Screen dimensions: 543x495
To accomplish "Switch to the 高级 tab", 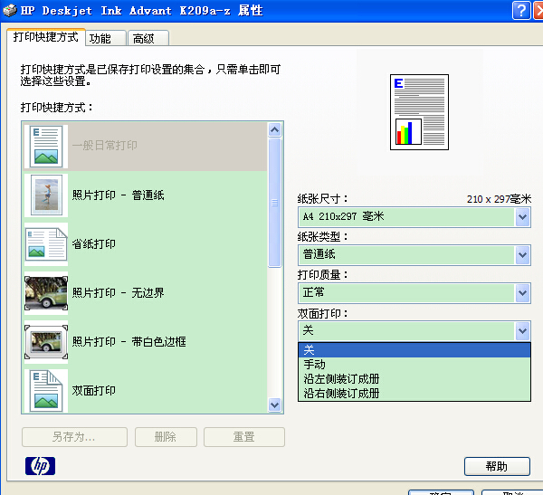I will tap(143, 38).
